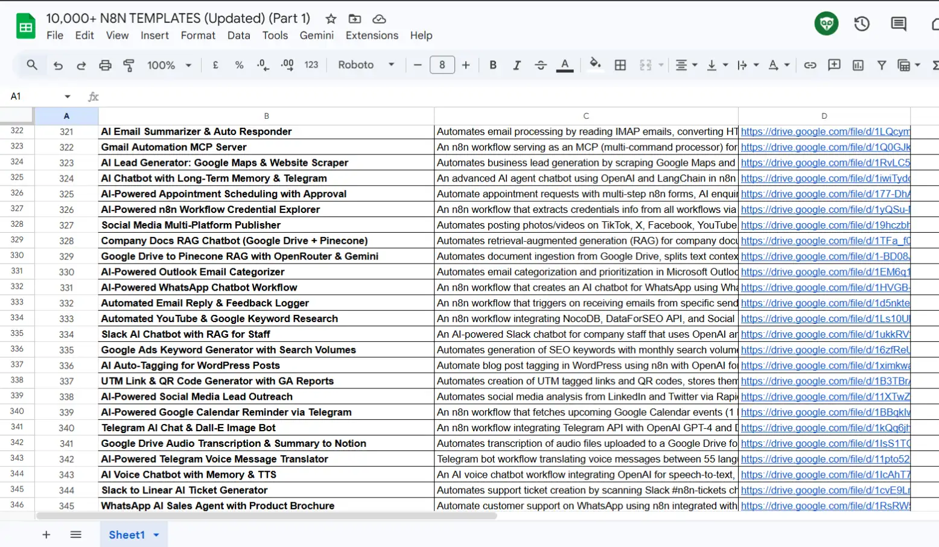
Task: Toggle strikethrough formatting
Action: 541,65
